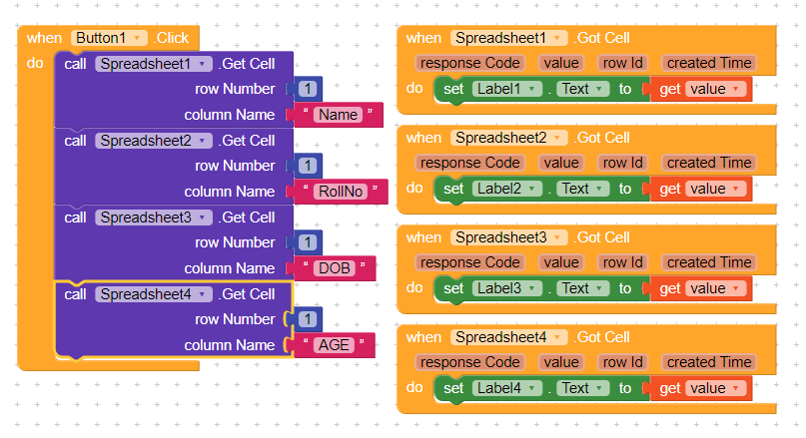Select row Id parameter of Spreadsheet4 event
Screen dimensions: 806x438
(x=622, y=362)
